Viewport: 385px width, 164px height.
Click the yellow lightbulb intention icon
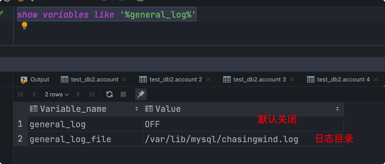click(25, 26)
